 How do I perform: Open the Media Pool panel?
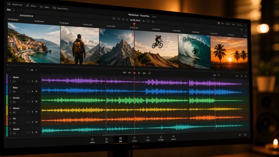pyautogui.click(x=15, y=4)
